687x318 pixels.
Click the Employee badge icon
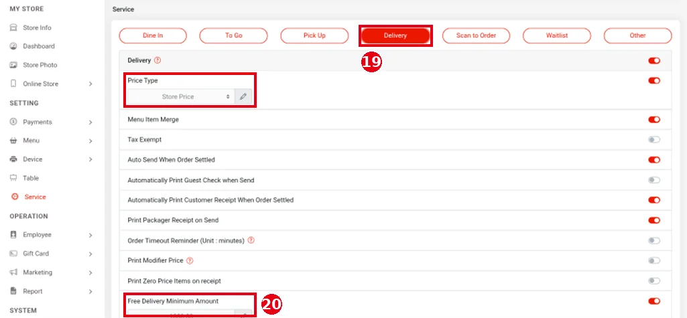pyautogui.click(x=13, y=234)
